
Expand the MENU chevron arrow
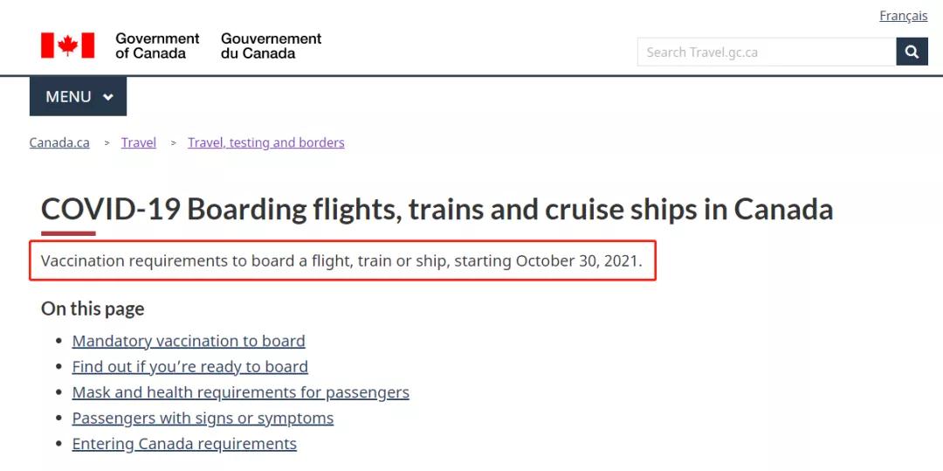pos(108,97)
